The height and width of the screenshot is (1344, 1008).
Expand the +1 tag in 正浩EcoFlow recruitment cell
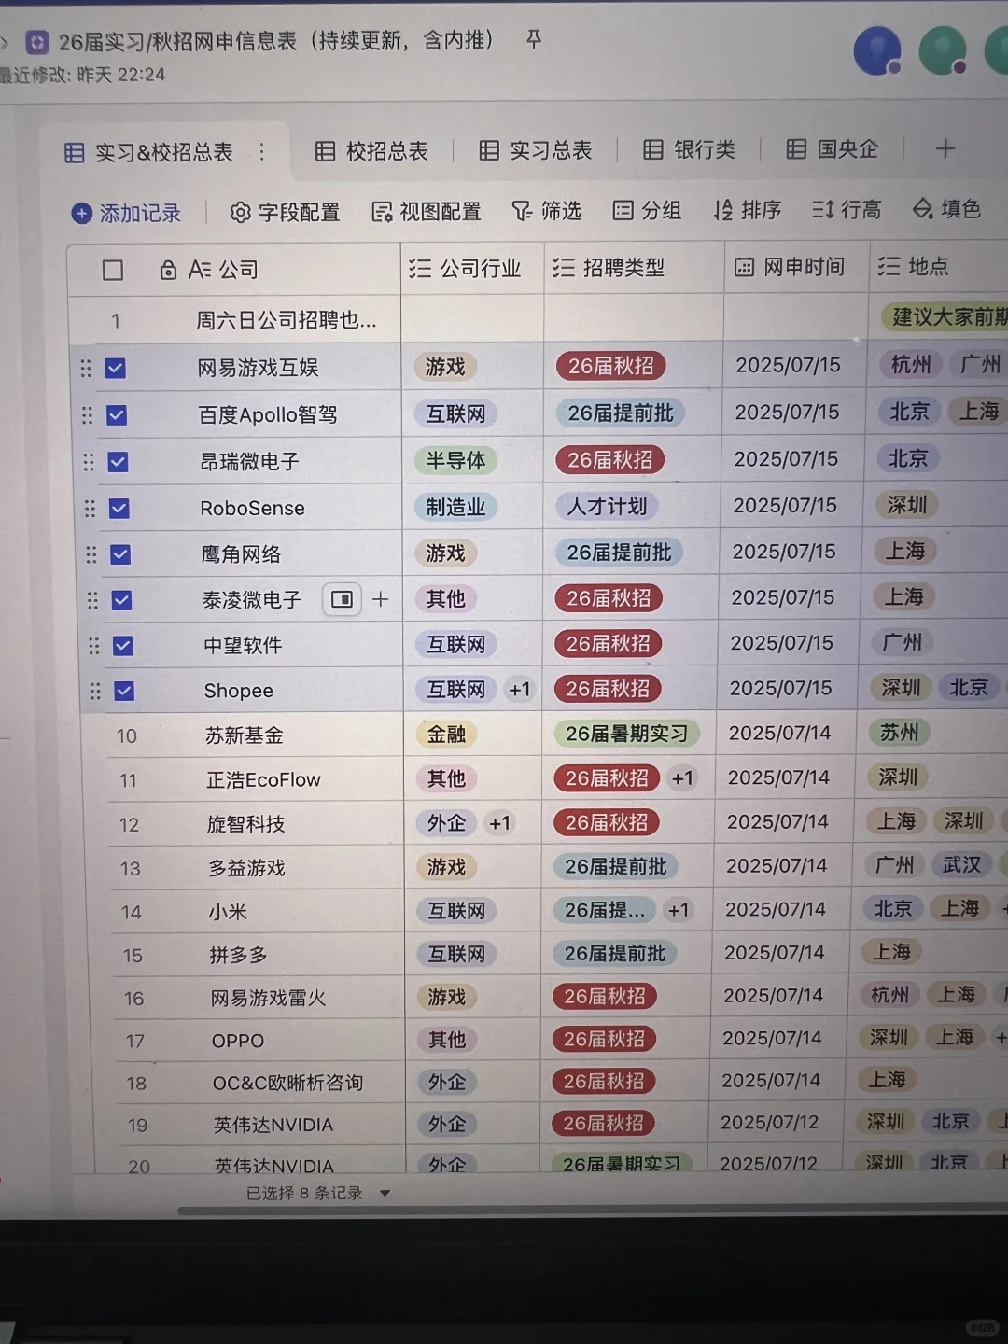(683, 777)
